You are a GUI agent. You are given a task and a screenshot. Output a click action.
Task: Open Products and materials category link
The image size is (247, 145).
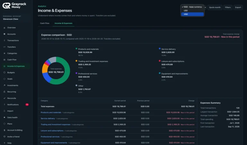point(51,113)
